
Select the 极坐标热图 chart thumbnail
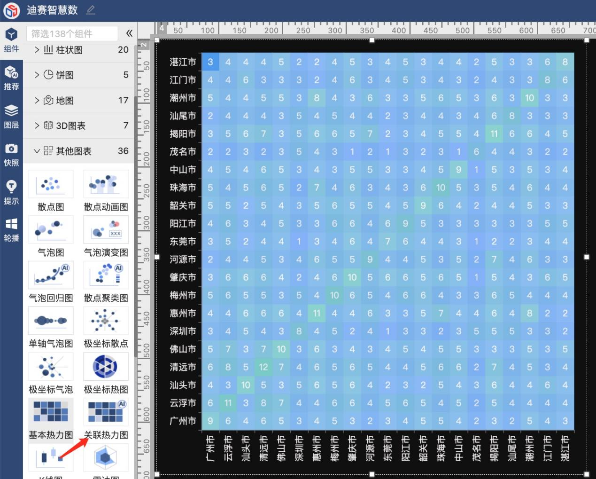pos(106,366)
